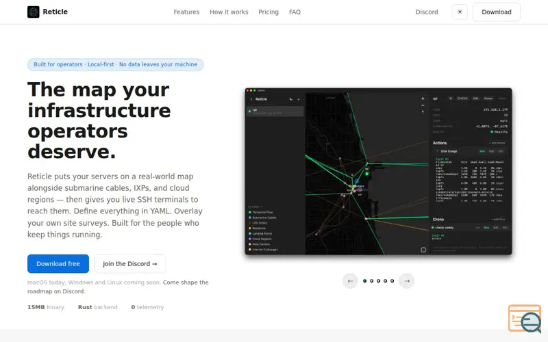This screenshot has width=548, height=342.
Task: Click the Crons heading in app preview
Action: (438, 220)
